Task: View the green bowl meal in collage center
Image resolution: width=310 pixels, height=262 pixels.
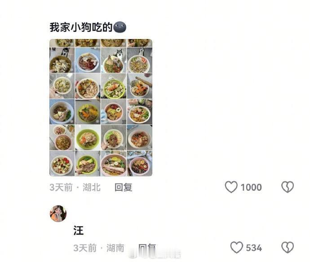Action: pyautogui.click(x=114, y=86)
